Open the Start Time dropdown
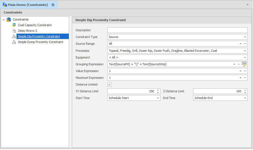Image resolution: width=253 pixels, height=150 pixels. coord(158,98)
